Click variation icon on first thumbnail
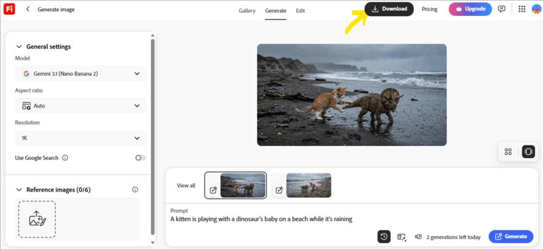The width and height of the screenshot is (544, 250). 214,190
